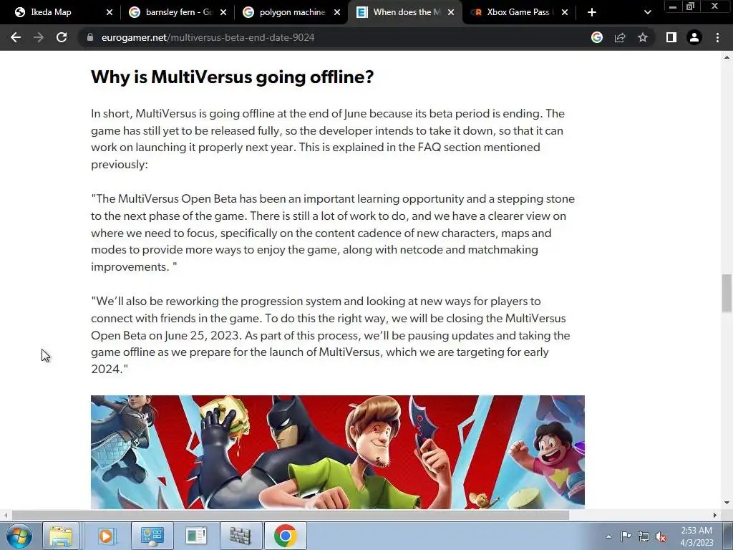Select the 'When does the M' Eurogamer tab
This screenshot has width=733, height=550.
point(407,12)
